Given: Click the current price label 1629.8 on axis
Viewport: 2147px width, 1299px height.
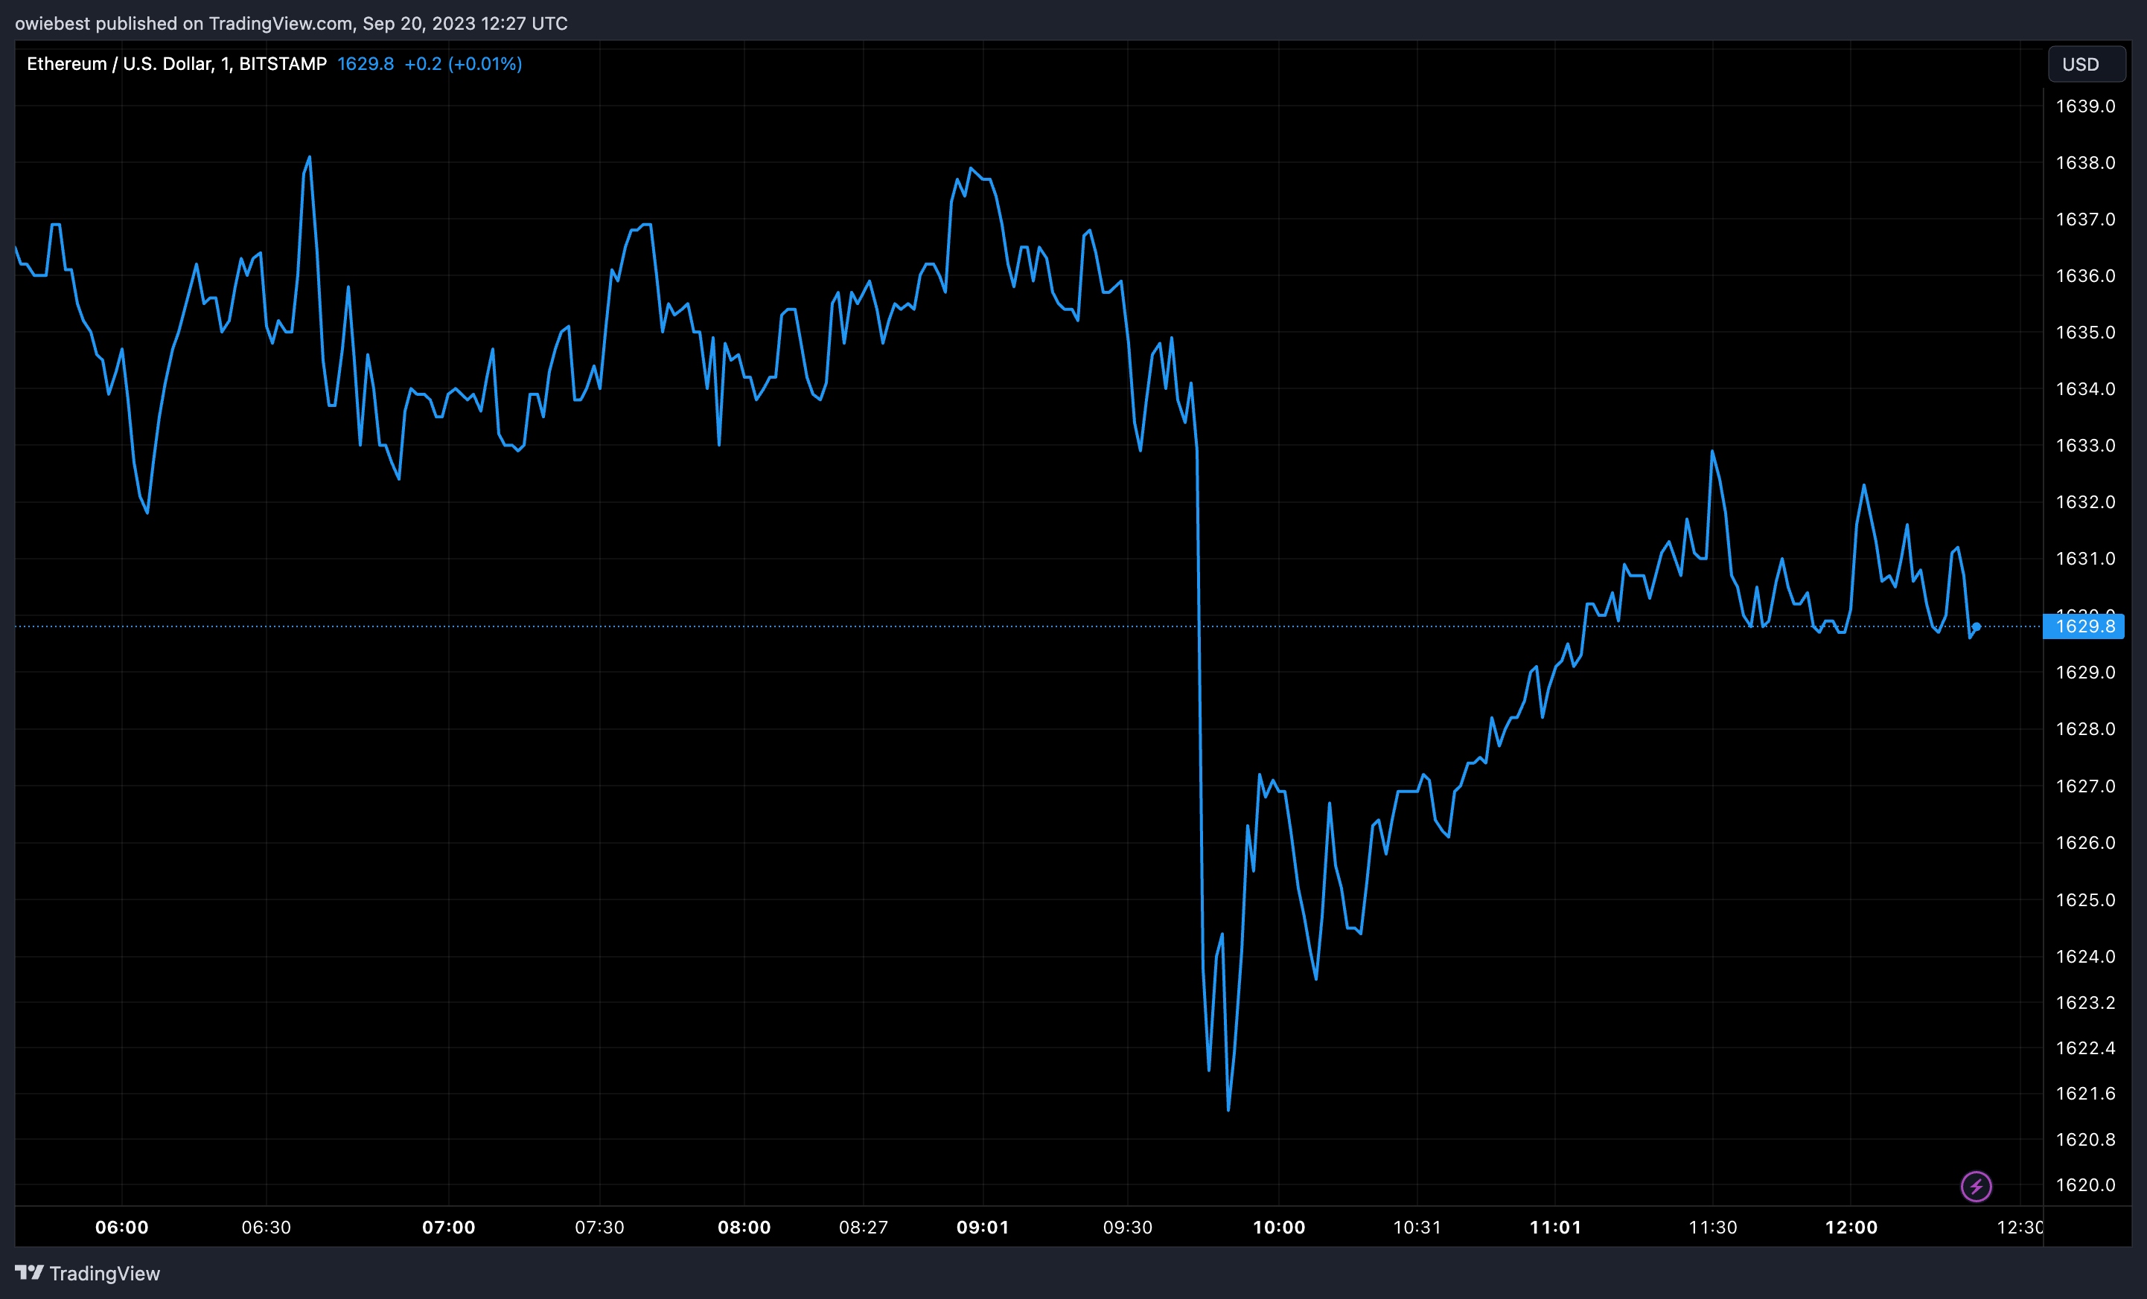Looking at the screenshot, I should [2084, 626].
